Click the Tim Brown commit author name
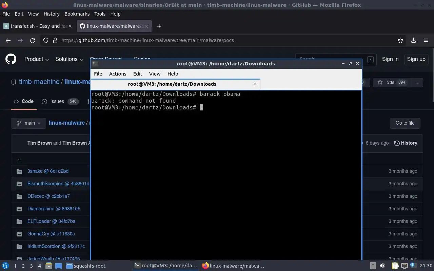 [x=40, y=143]
